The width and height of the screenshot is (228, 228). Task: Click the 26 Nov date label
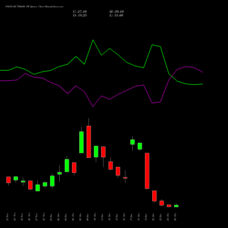click(29, 217)
